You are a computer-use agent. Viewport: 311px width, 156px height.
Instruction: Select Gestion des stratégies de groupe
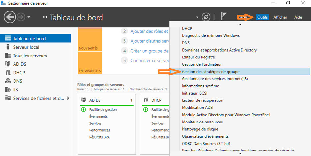240,71
